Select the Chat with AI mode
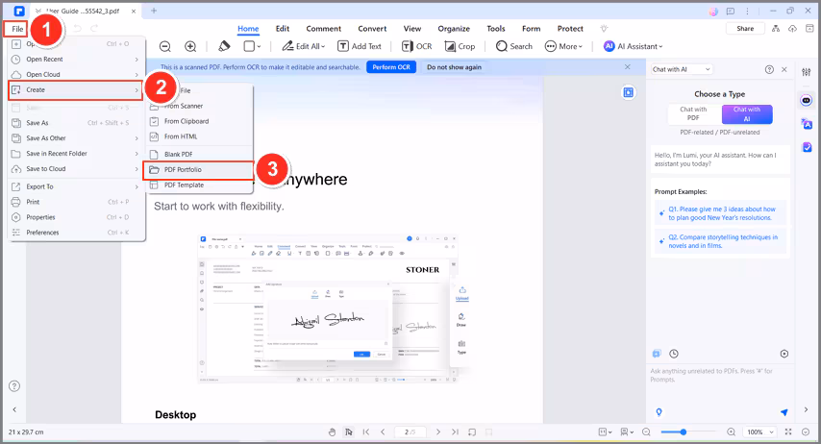The width and height of the screenshot is (821, 444). coord(746,113)
